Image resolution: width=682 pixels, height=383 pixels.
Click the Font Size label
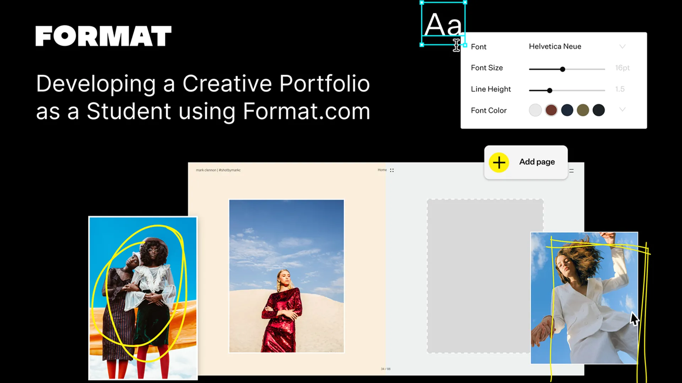[x=487, y=68]
